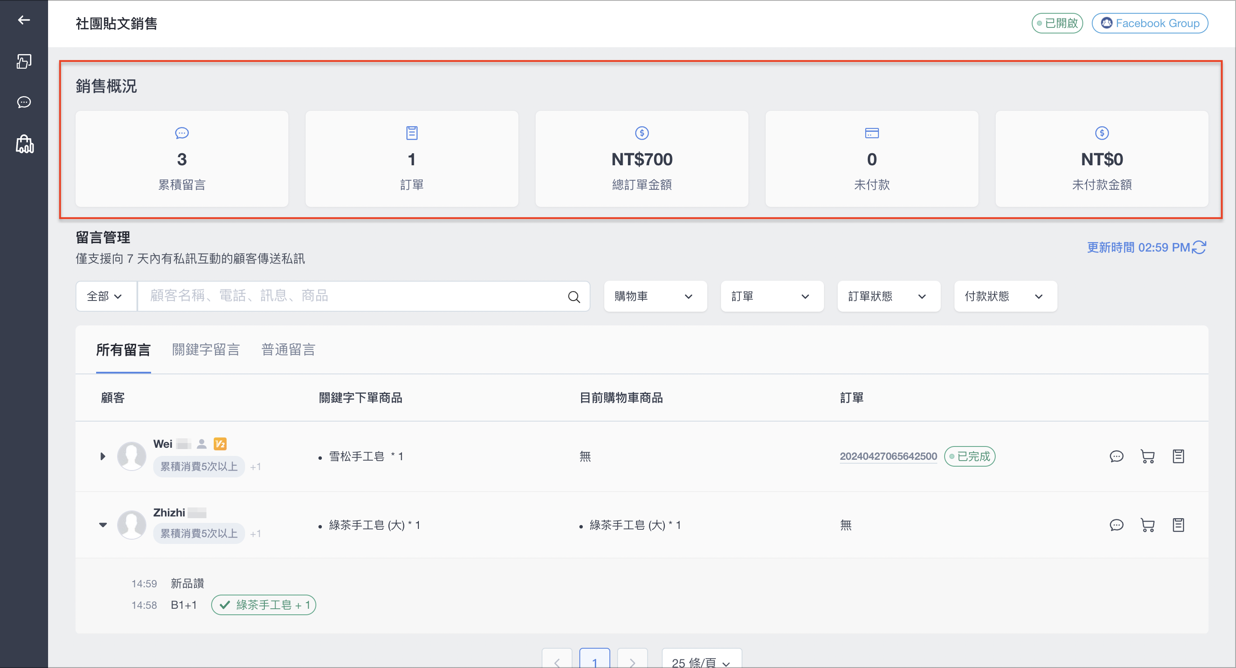Click Wei's orange V2 badge
Image resolution: width=1236 pixels, height=668 pixels.
[x=220, y=444]
